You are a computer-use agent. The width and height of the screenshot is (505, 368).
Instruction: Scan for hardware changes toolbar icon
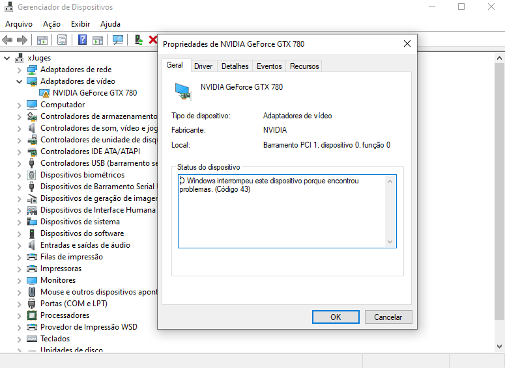point(118,40)
